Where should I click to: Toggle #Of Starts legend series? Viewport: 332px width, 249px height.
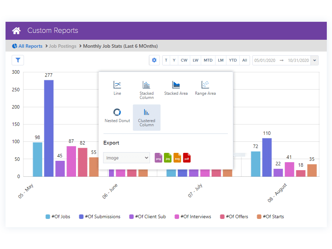coord(270,216)
